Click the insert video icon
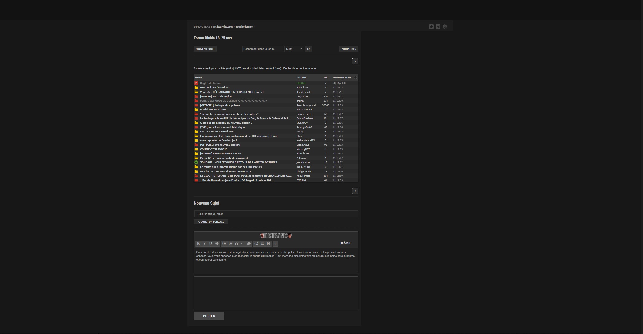 tap(269, 244)
